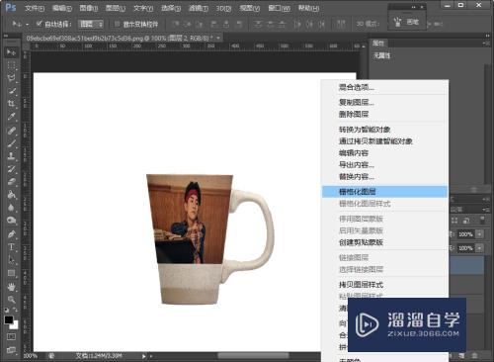Switch to the 属性 panel tab

[x=378, y=43]
